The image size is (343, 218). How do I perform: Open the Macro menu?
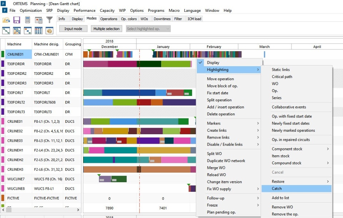pos(174,10)
